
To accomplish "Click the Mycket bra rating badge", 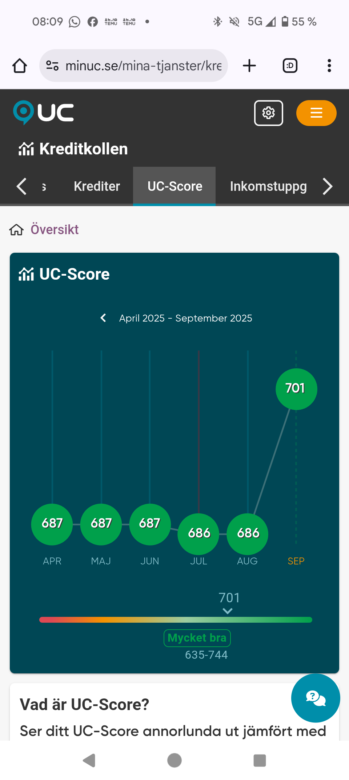I will 197,638.
